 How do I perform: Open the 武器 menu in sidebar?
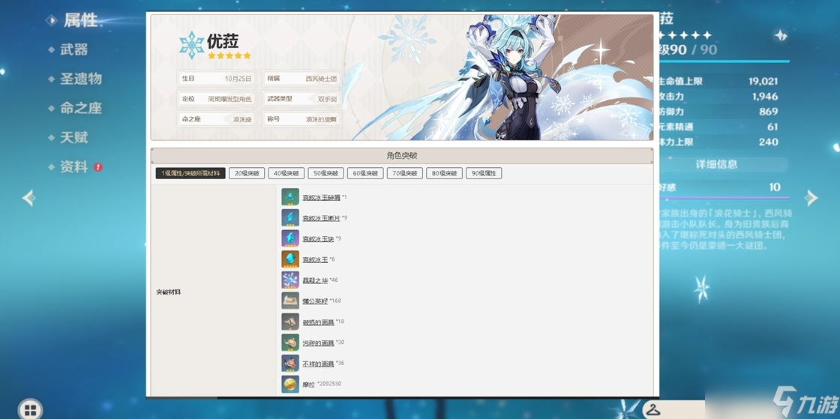coord(73,49)
